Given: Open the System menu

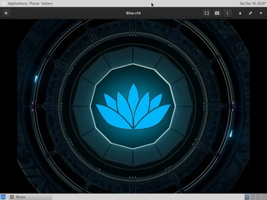Looking at the screenshot, I should pos(47,3).
